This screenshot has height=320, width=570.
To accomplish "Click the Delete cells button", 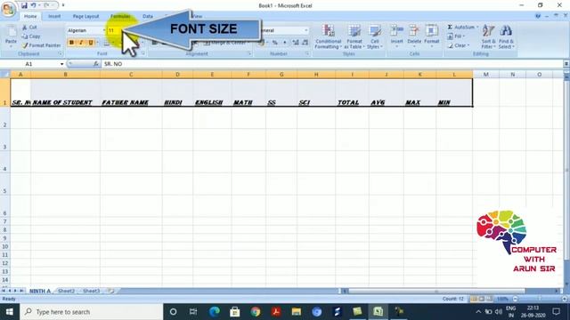I will (414, 36).
